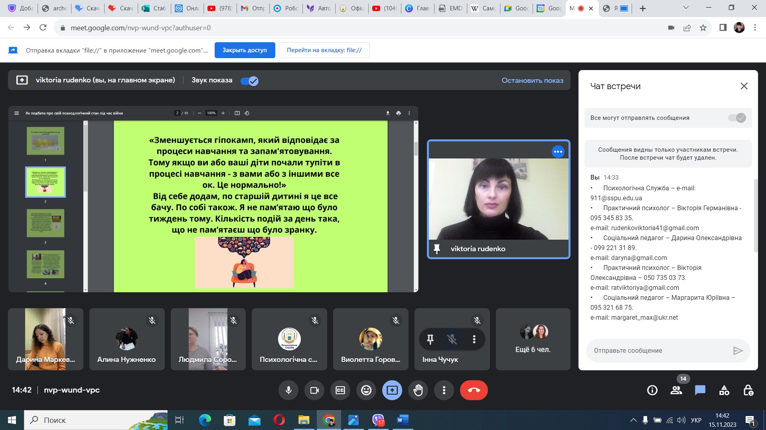
Task: Turn off camera in Meet controls
Action: [x=314, y=390]
